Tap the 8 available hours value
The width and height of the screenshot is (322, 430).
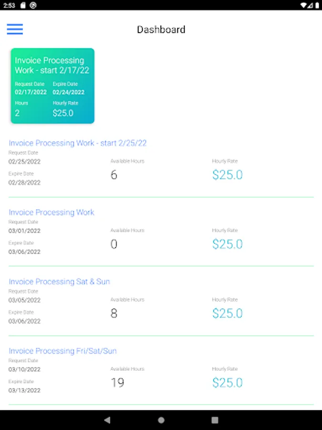pos(114,313)
